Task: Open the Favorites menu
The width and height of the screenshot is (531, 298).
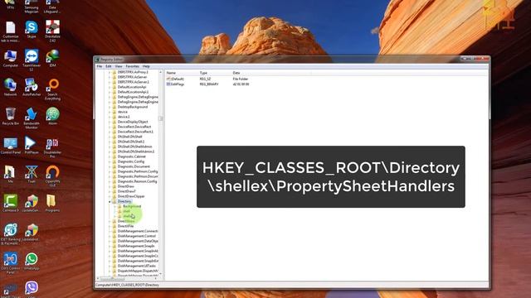Action: coord(133,66)
